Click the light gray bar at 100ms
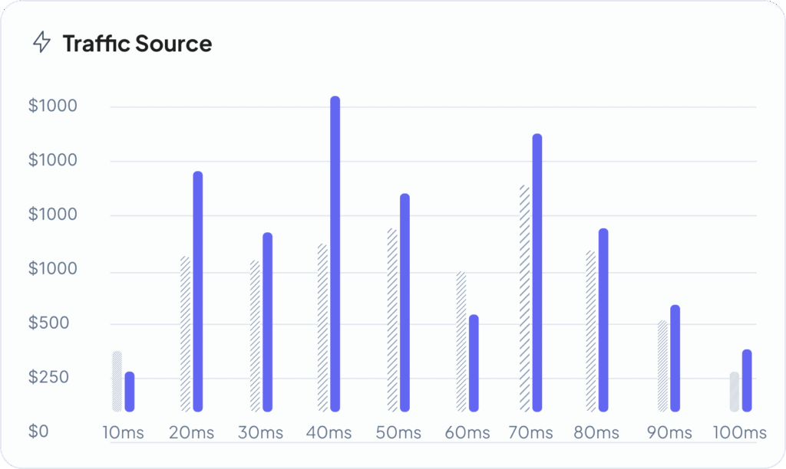 pos(735,391)
